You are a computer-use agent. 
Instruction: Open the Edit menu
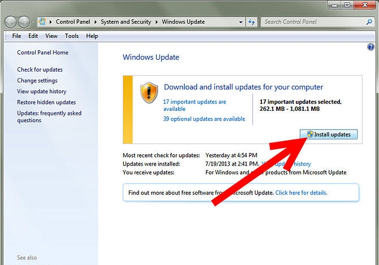[33, 36]
